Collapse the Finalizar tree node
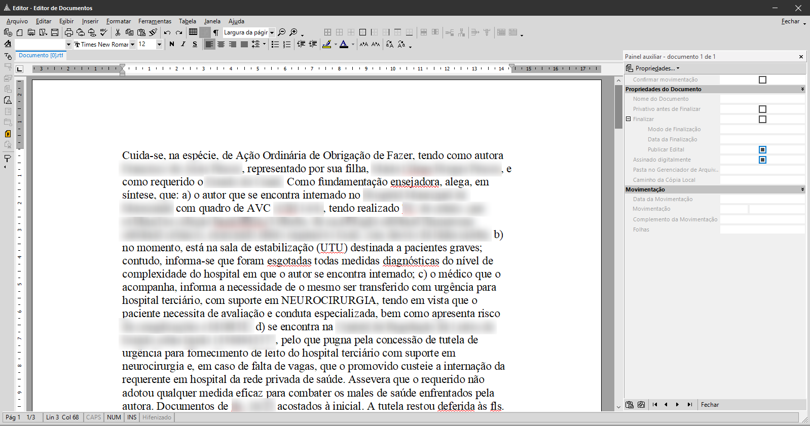 (629, 119)
